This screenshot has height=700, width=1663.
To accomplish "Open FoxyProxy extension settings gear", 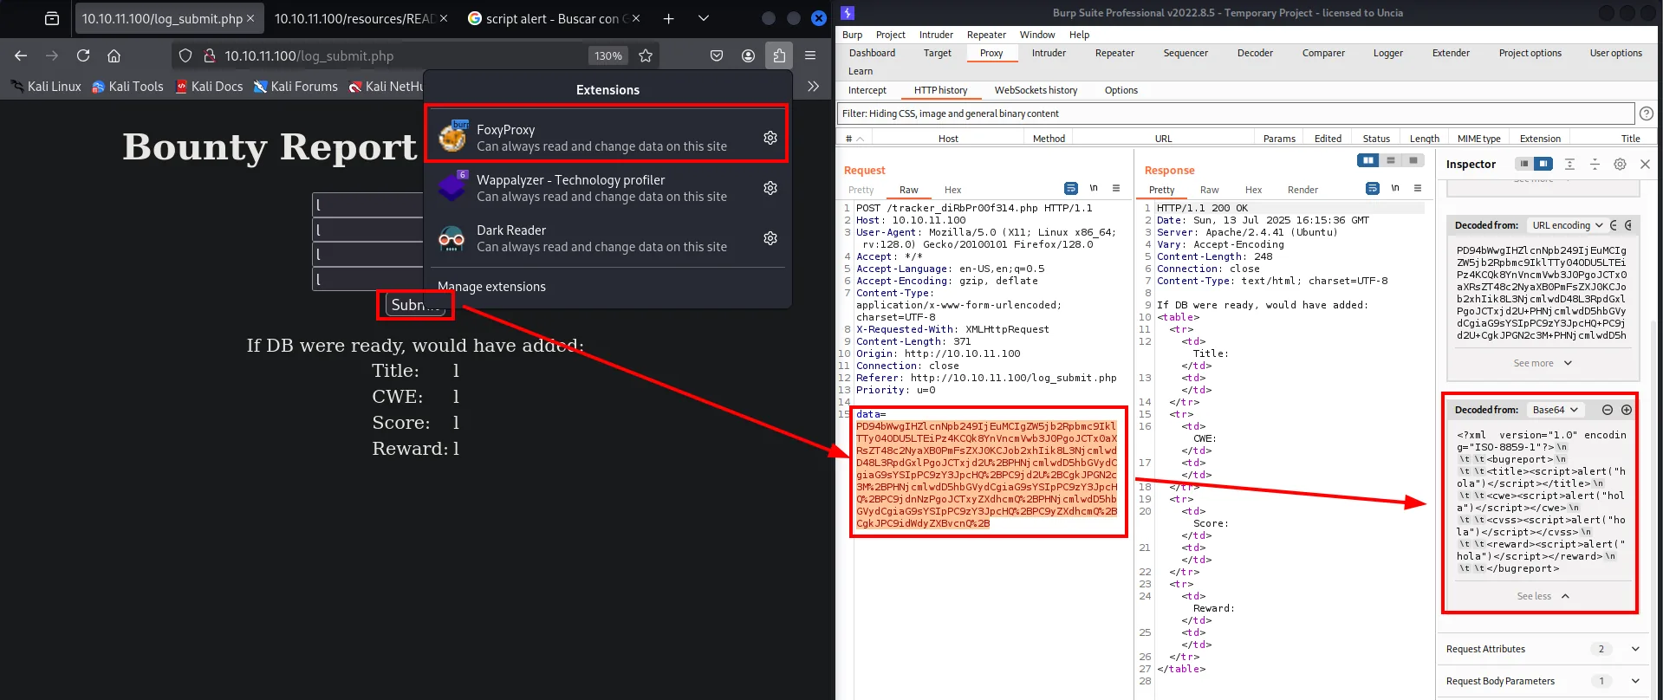I will coord(770,138).
